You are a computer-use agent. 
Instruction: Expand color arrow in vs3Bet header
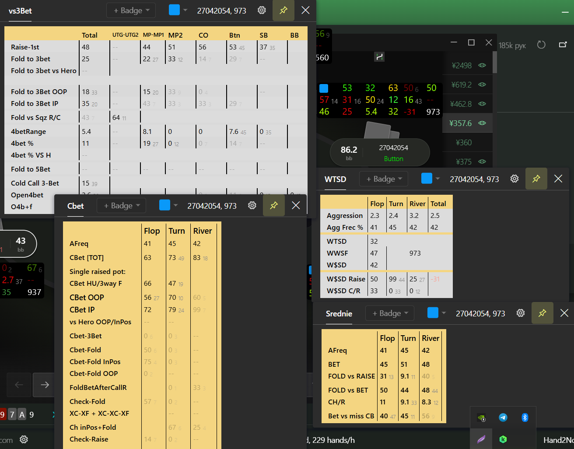185,10
